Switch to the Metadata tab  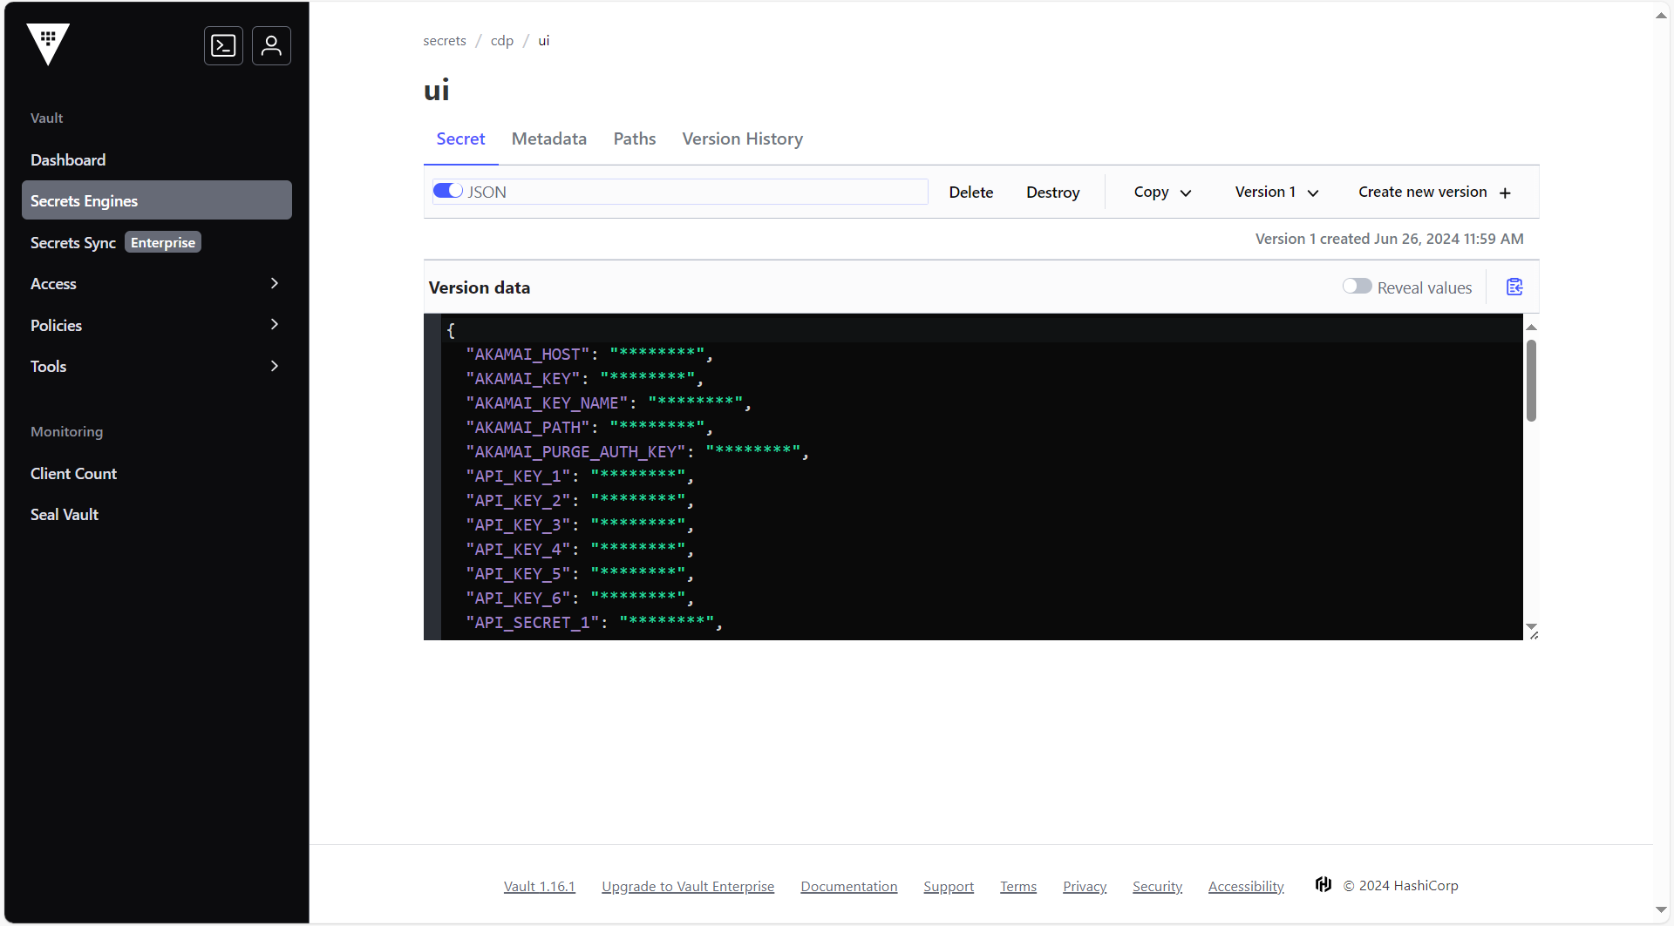pos(549,139)
